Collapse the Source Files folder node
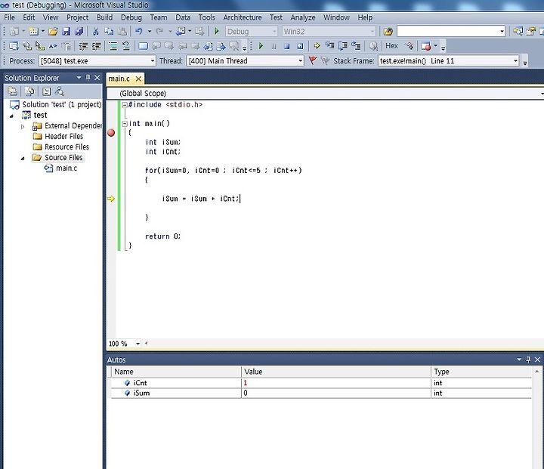Viewport: 544px width, 469px height. [x=23, y=158]
